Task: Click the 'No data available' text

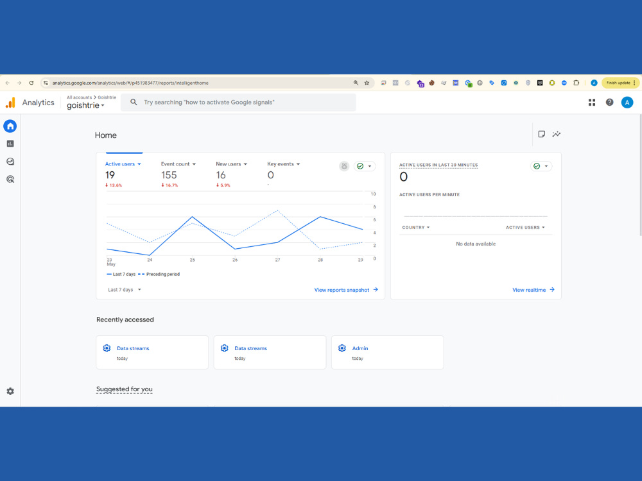Action: click(x=476, y=244)
